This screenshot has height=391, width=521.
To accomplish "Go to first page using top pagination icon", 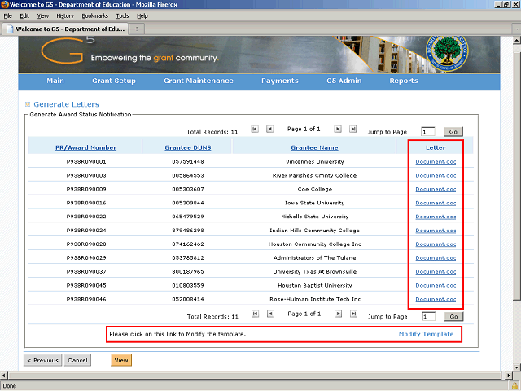I will (x=255, y=129).
